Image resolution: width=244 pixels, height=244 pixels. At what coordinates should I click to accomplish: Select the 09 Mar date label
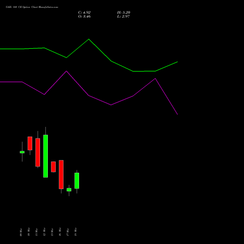tap(21, 232)
